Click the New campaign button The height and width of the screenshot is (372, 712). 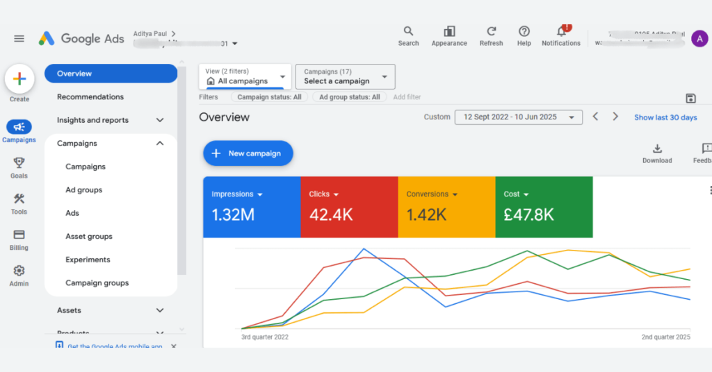248,153
